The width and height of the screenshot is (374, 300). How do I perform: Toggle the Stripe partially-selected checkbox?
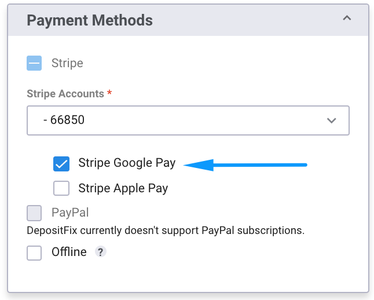[34, 63]
